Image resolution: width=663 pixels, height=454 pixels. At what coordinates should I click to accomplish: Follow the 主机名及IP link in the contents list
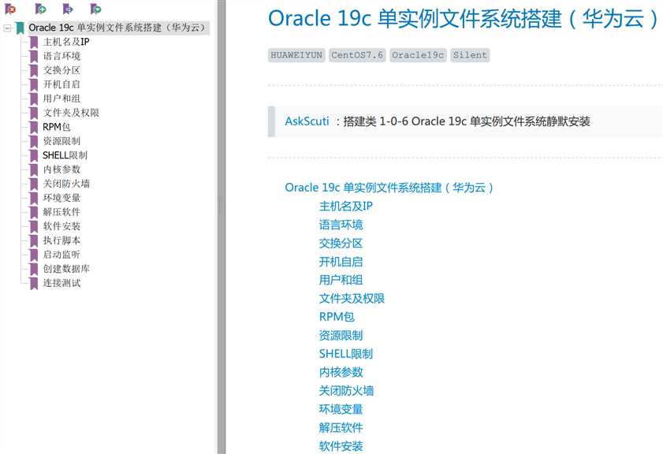[x=346, y=207]
